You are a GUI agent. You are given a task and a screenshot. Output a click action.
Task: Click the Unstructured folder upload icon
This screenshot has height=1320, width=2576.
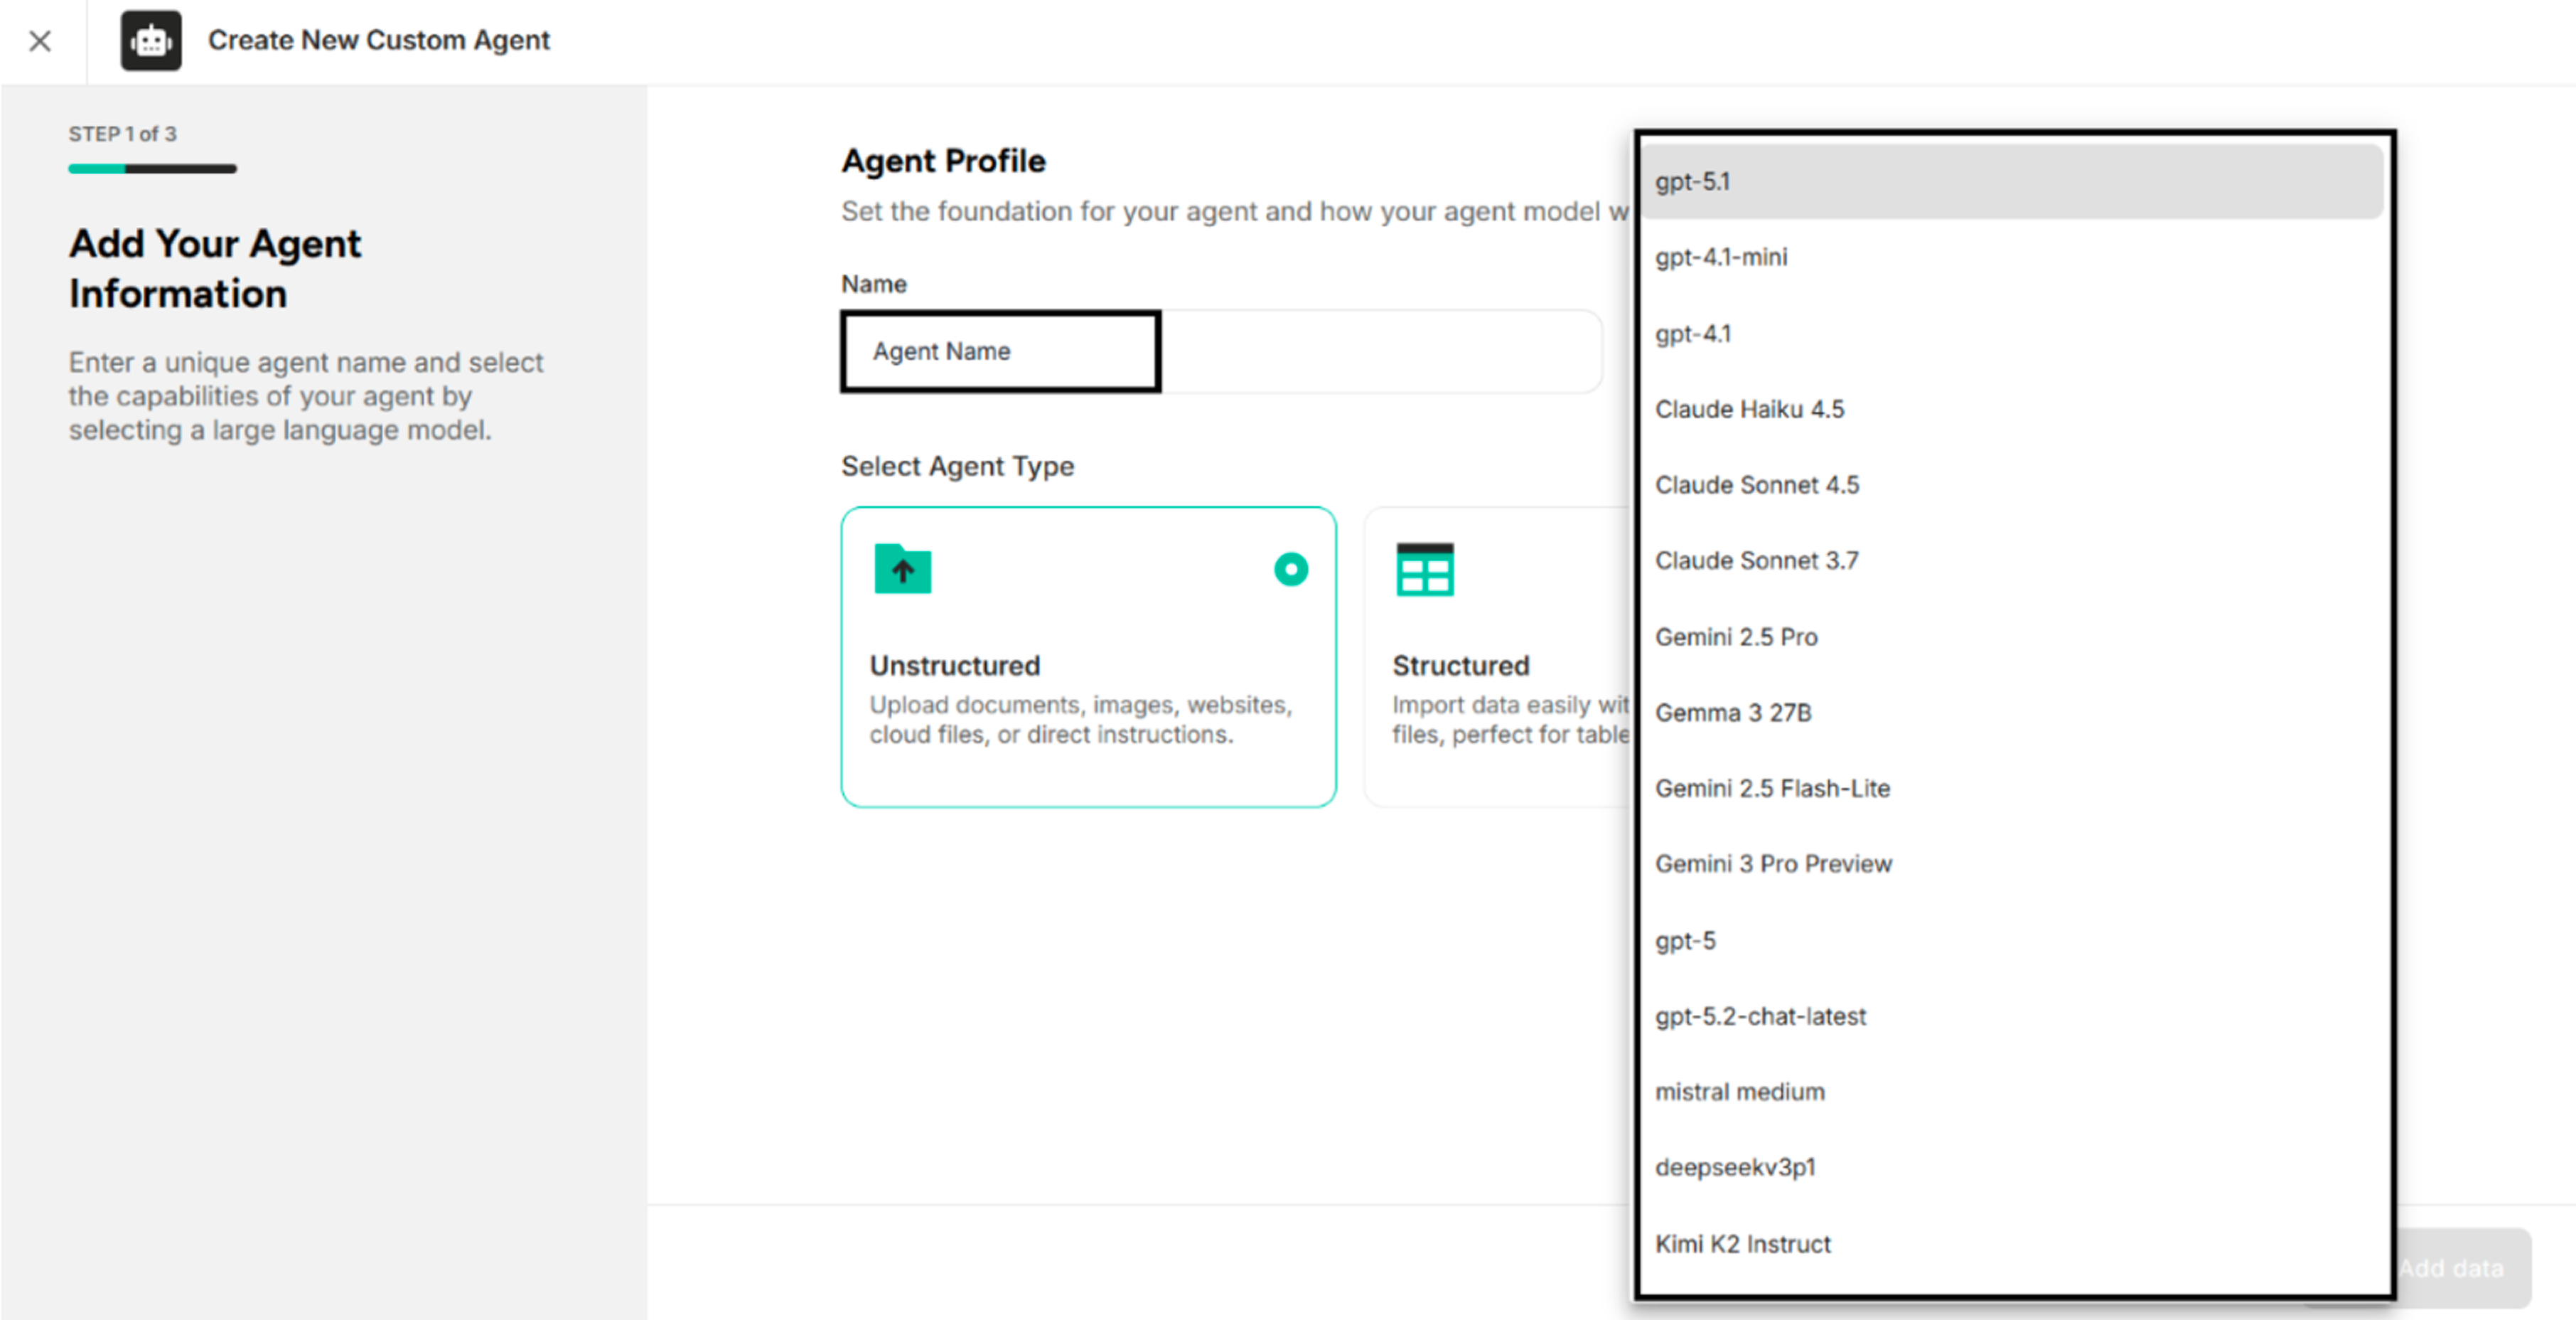coord(902,570)
